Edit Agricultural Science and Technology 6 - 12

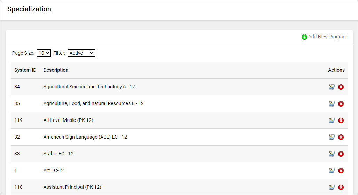(x=332, y=87)
